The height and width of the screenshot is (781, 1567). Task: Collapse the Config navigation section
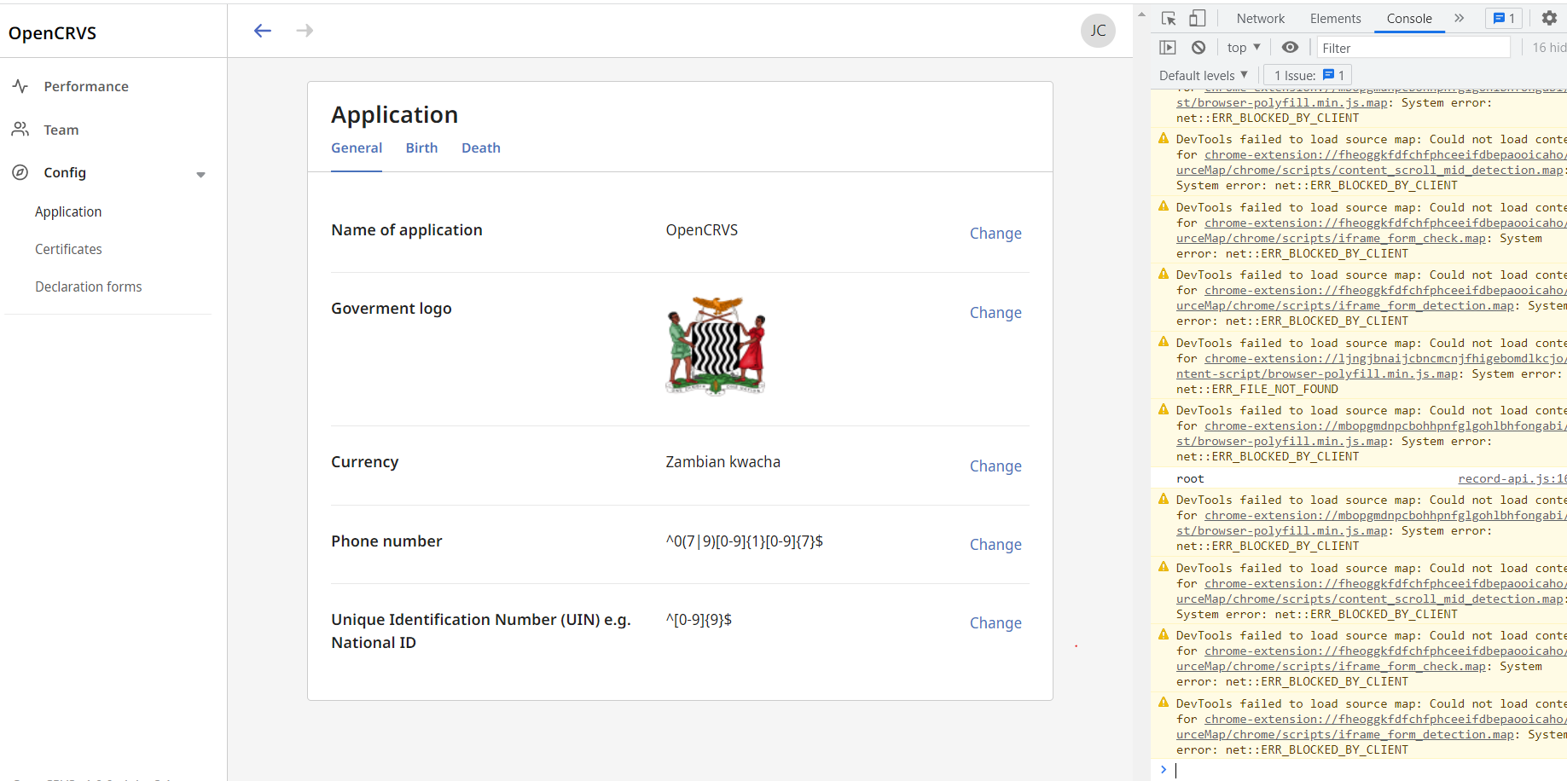point(201,174)
